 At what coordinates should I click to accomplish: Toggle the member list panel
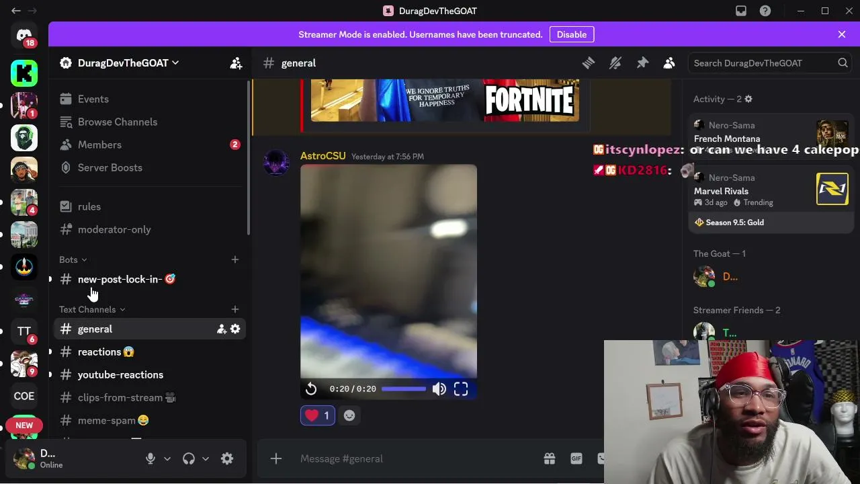669,63
